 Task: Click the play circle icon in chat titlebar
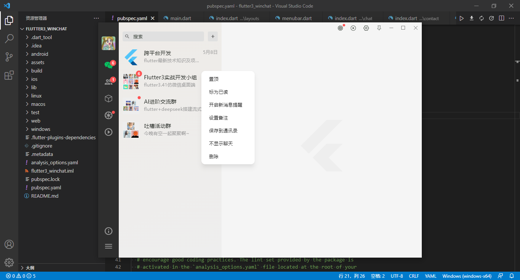[x=353, y=28]
